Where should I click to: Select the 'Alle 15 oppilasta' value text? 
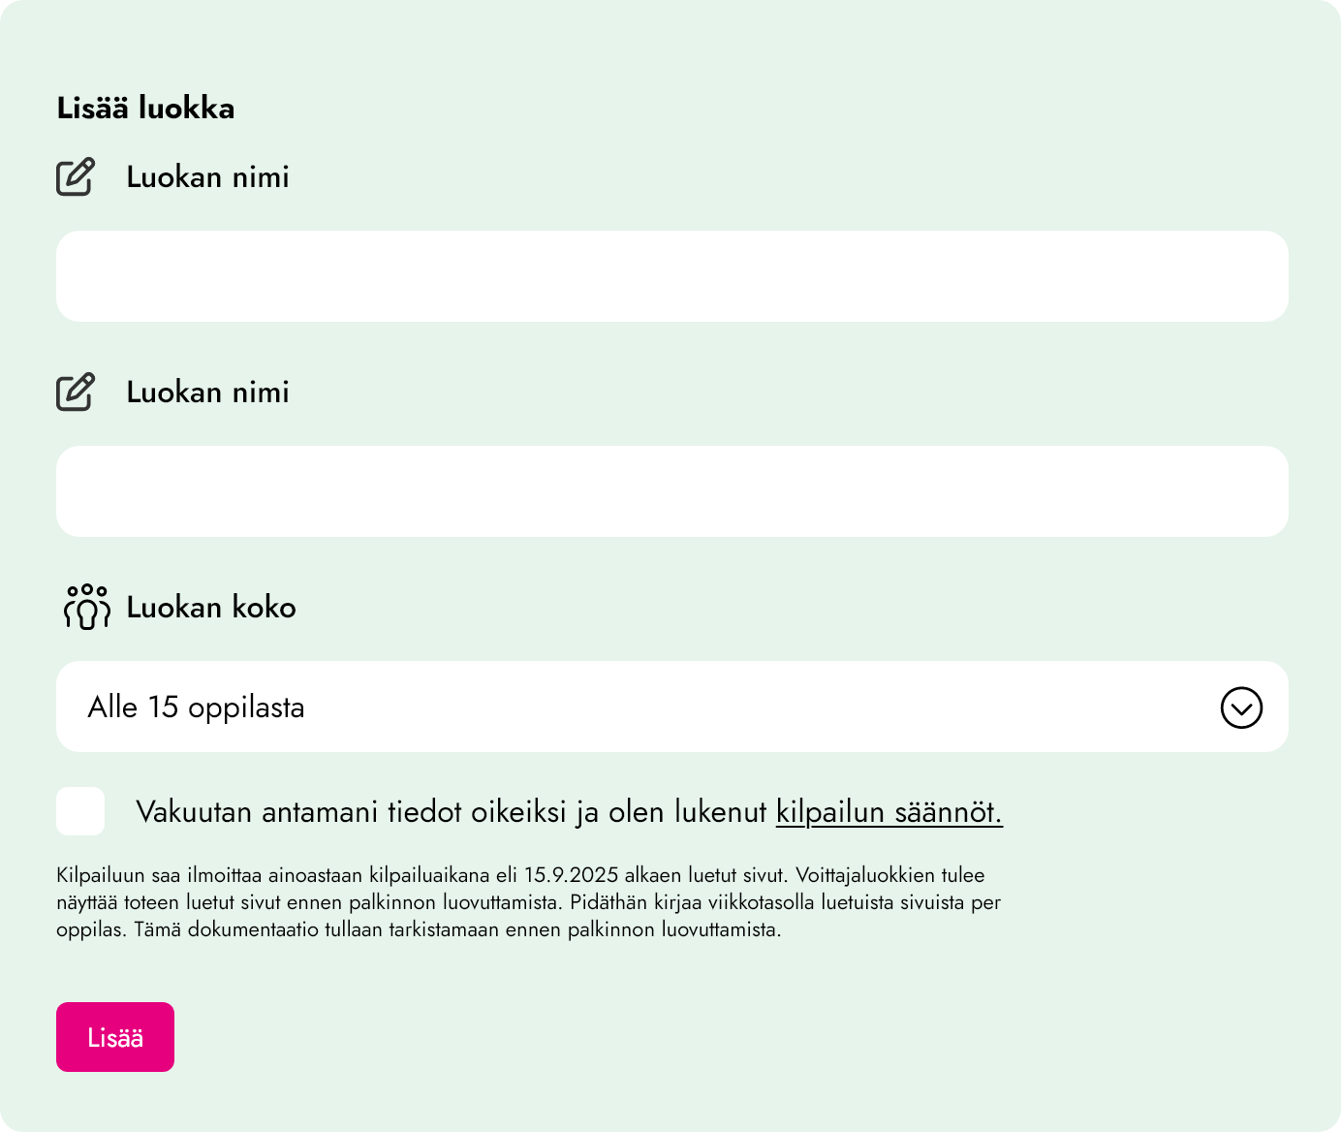(x=197, y=707)
